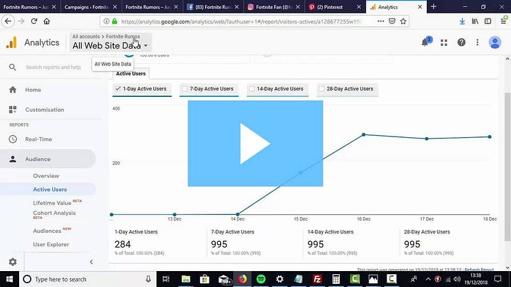The width and height of the screenshot is (511, 287).
Task: Uncheck 1-Day Active Users checkbox
Action: [x=118, y=89]
